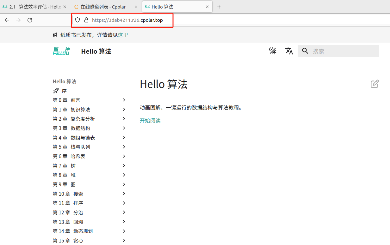Screen dimensions: 390x245
Task: Expand 第 11 章 排序 chapter arrow
Action: [x=124, y=203]
